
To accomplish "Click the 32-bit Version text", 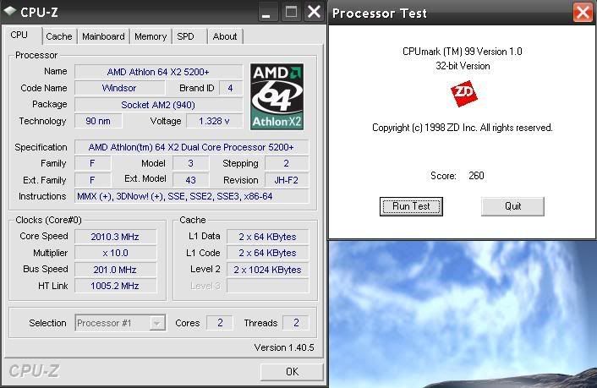I will click(463, 66).
